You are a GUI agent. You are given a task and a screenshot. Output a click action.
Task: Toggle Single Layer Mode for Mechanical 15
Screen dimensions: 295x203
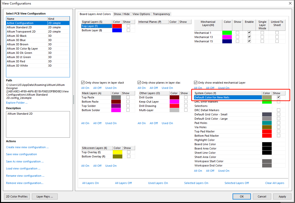coord(262,41)
